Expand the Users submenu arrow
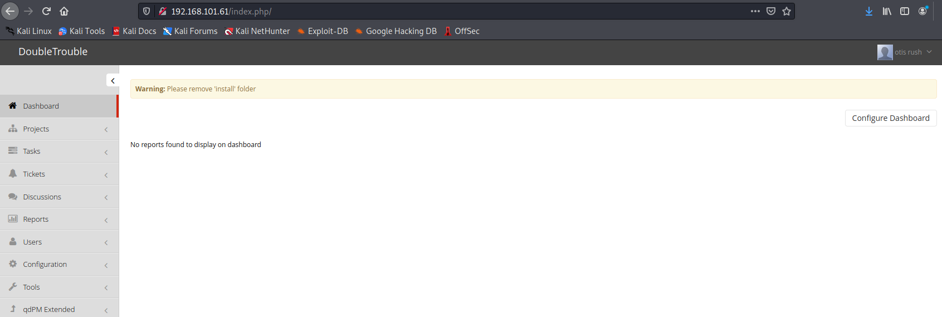 106,242
